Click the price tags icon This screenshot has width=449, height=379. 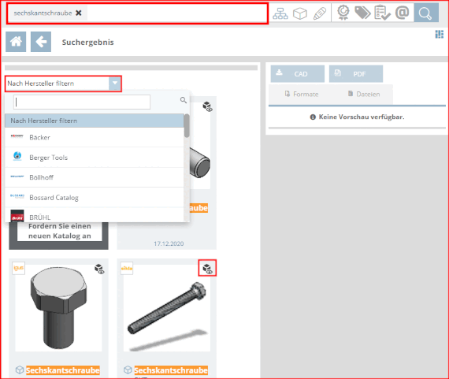click(x=362, y=13)
